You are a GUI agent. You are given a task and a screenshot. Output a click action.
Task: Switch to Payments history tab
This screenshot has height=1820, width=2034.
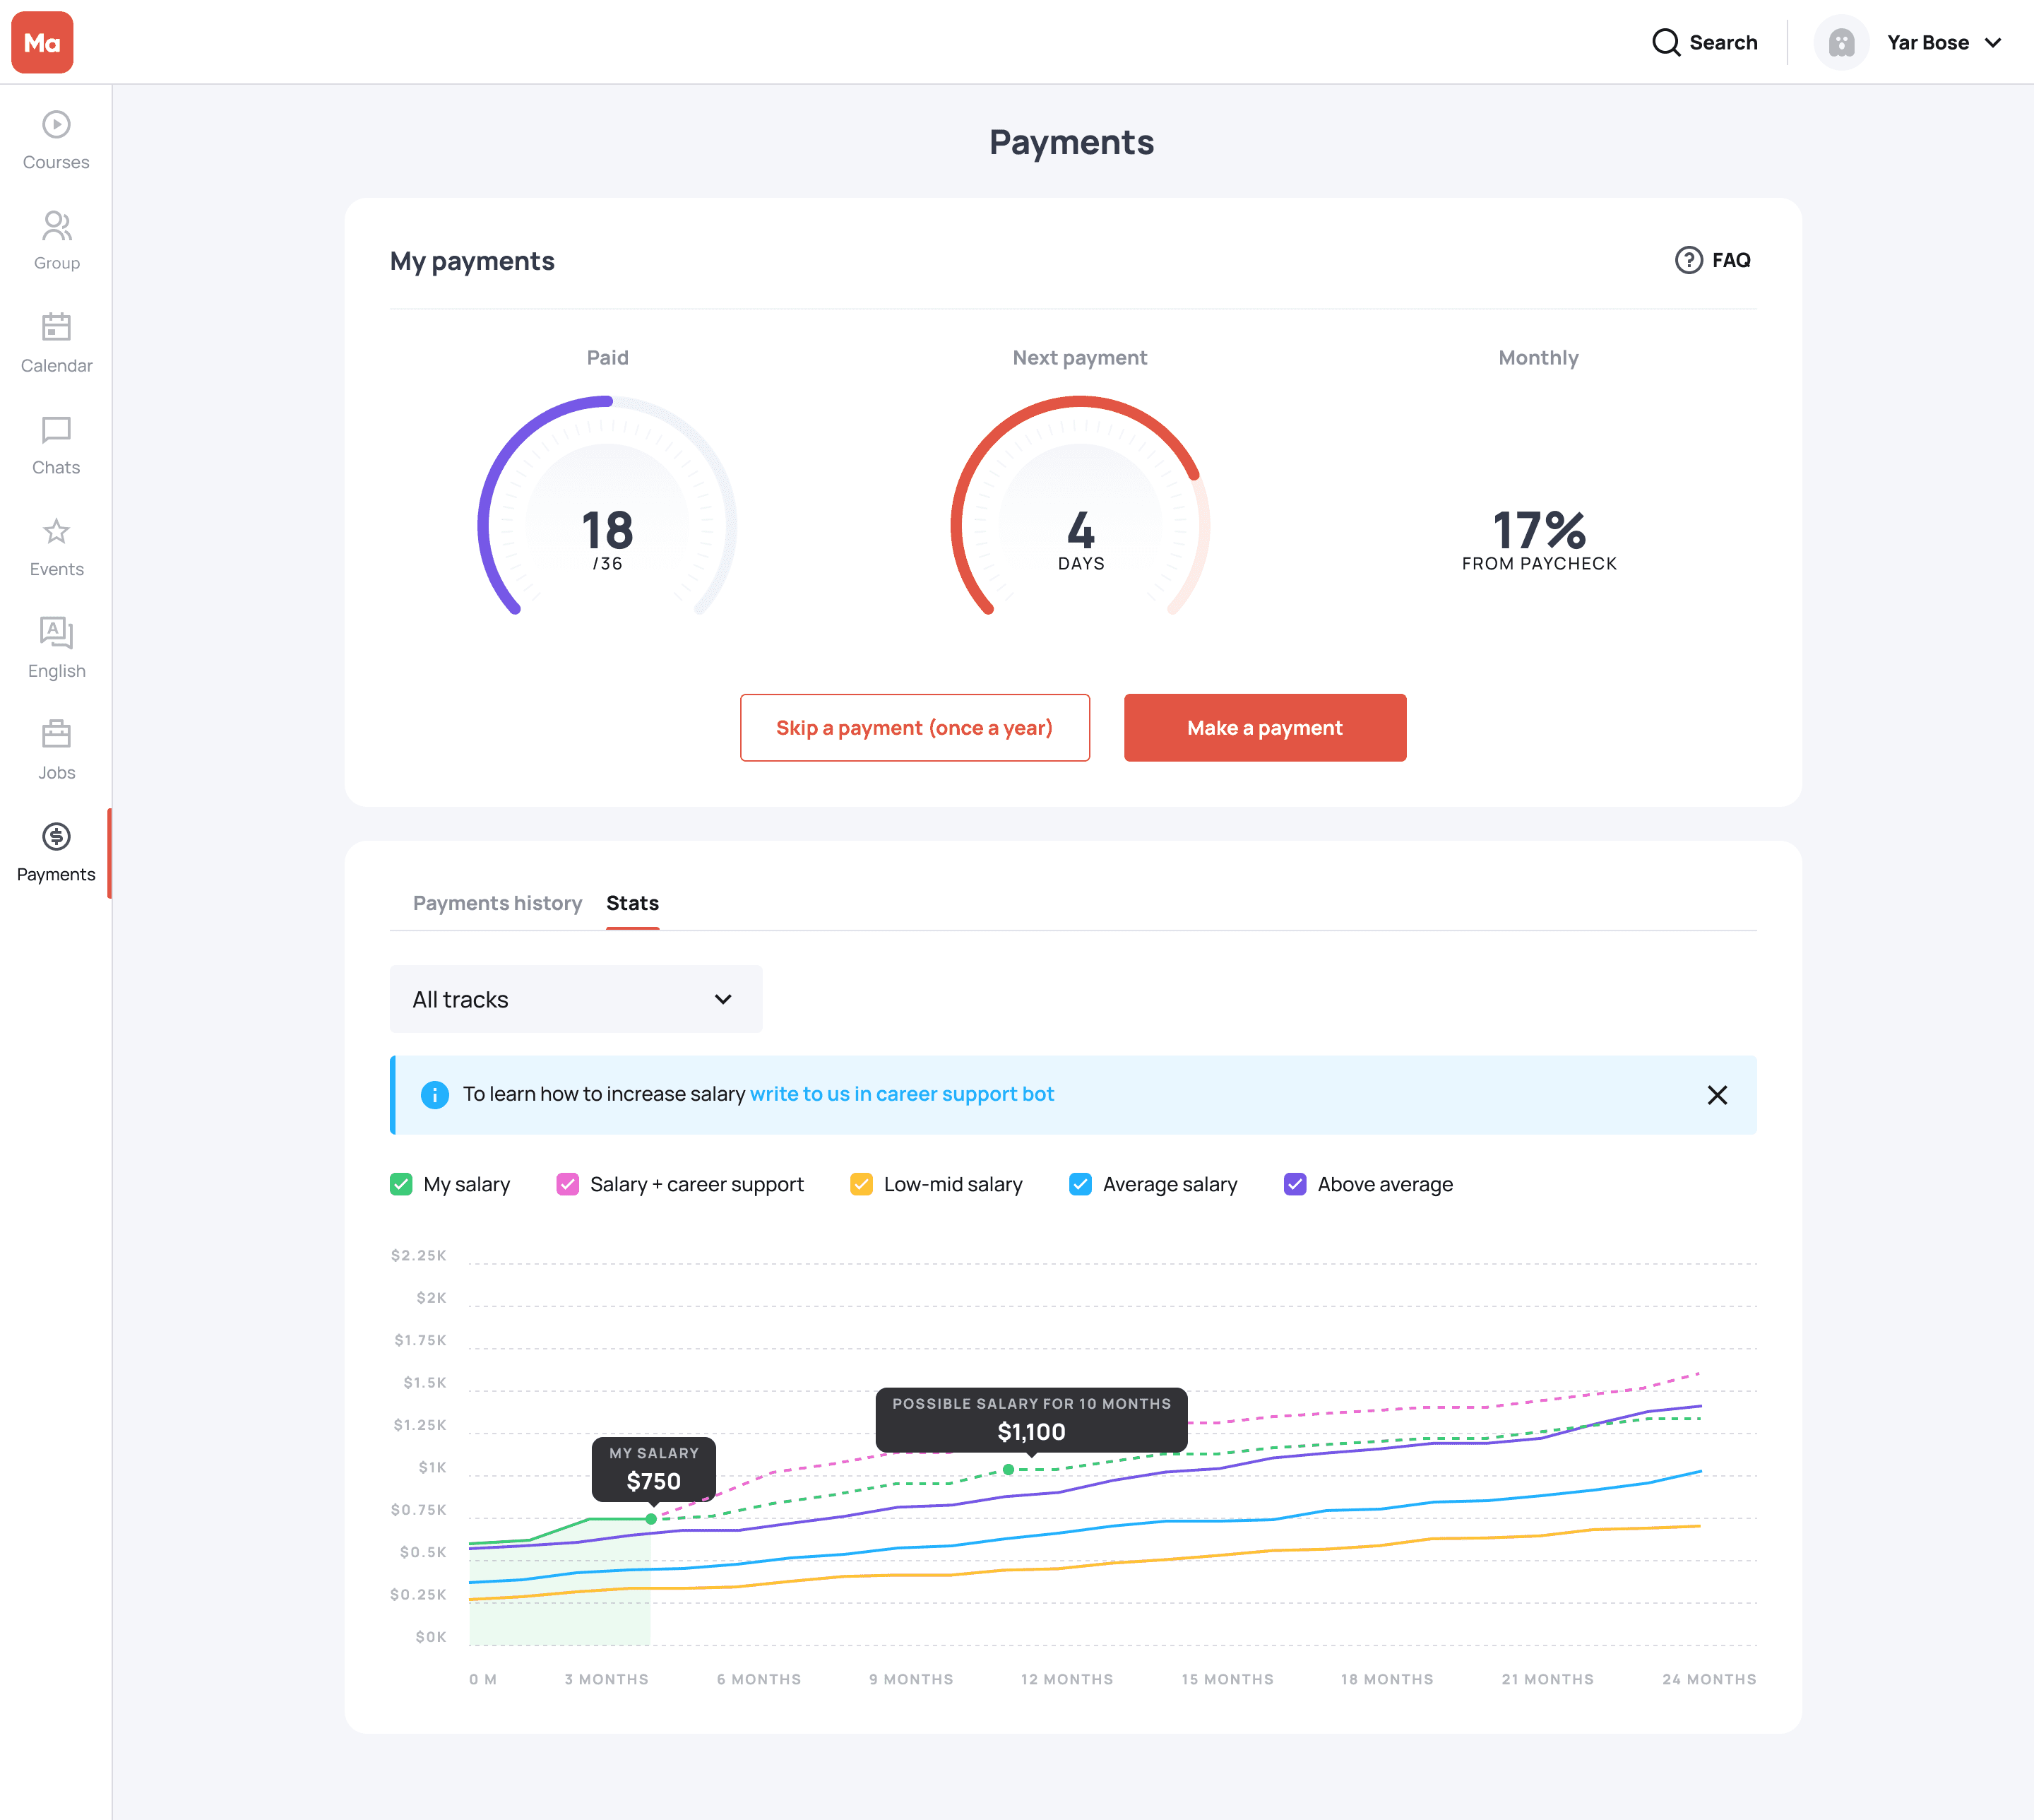tap(496, 903)
